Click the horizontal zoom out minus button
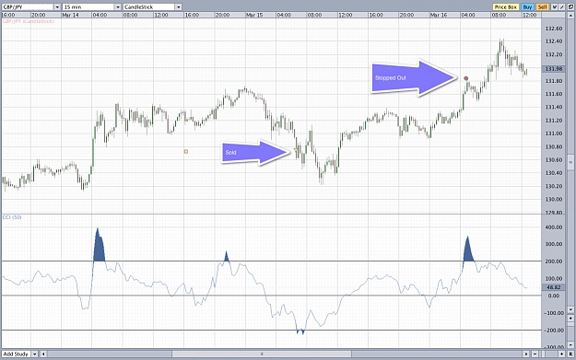The width and height of the screenshot is (576, 360). [x=535, y=354]
